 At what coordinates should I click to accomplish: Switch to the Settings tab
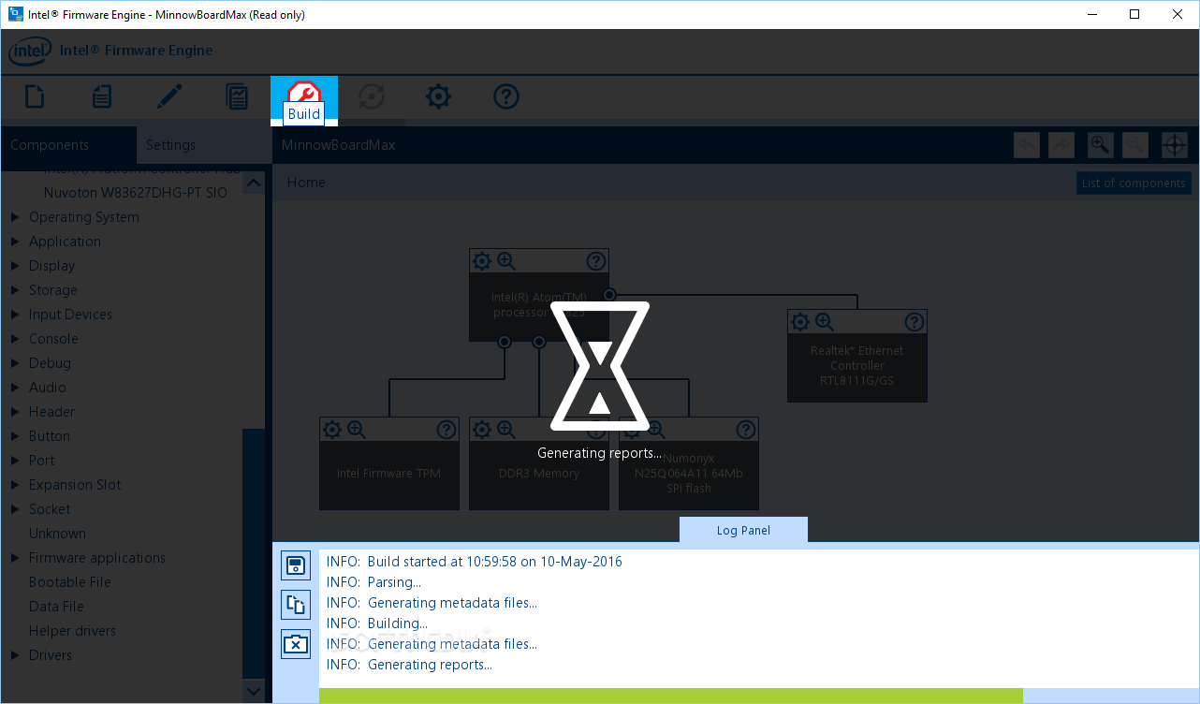[x=203, y=145]
